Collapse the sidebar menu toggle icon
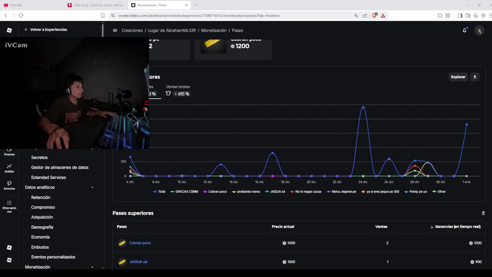The image size is (492, 277). 115,30
